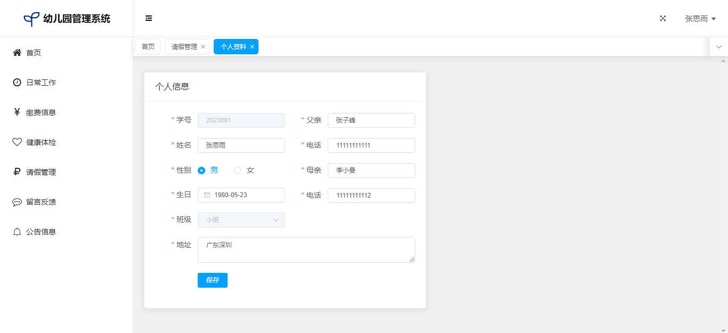Open the 张思雨 user dropdown menu
728x333 pixels.
point(700,19)
